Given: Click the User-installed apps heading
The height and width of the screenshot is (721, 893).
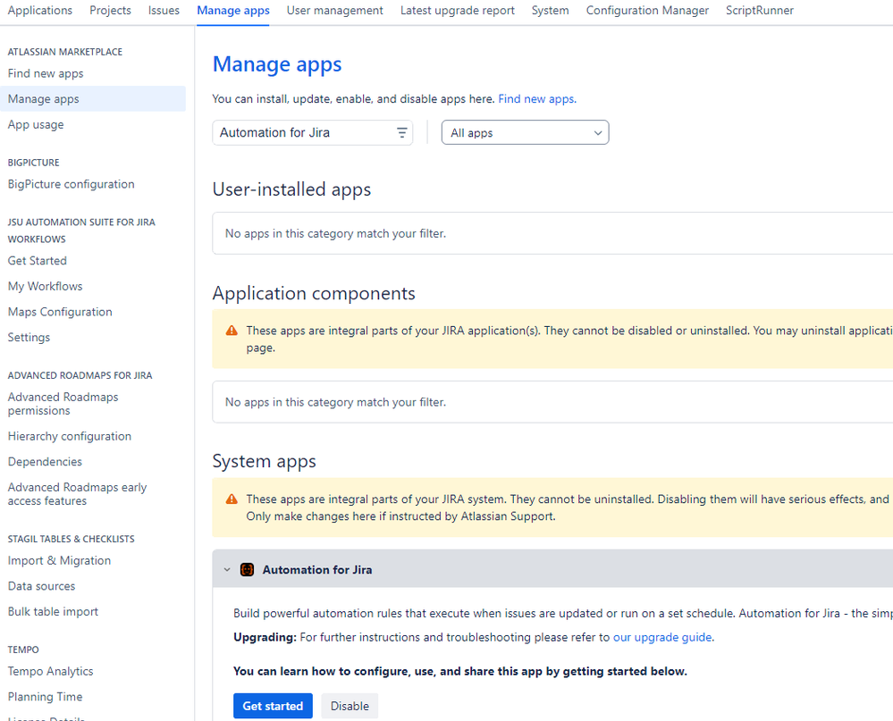Looking at the screenshot, I should point(291,189).
